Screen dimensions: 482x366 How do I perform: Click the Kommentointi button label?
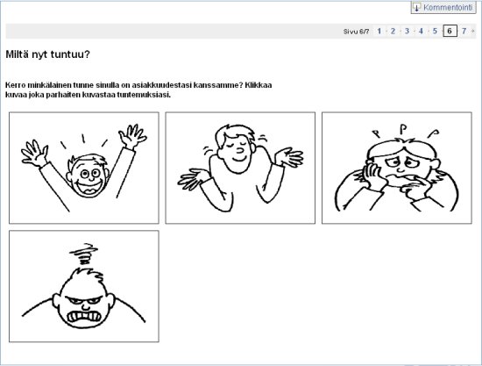pyautogui.click(x=447, y=7)
